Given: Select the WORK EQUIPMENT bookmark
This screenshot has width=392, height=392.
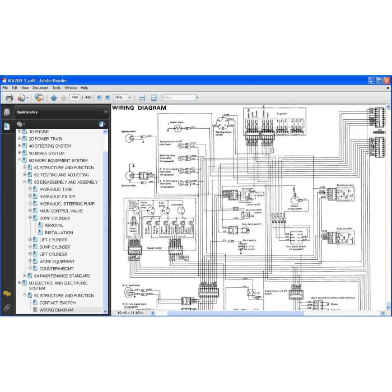Looking at the screenshot, I should click(57, 262).
